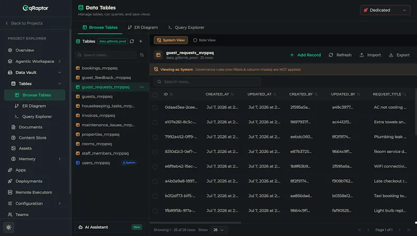Check the row 7992a452-0ff9 checkbox
This screenshot has height=236, width=417.
coord(155,137)
